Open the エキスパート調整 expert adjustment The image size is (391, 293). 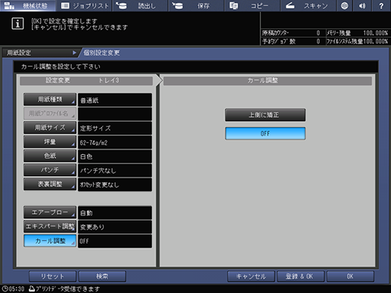50,227
